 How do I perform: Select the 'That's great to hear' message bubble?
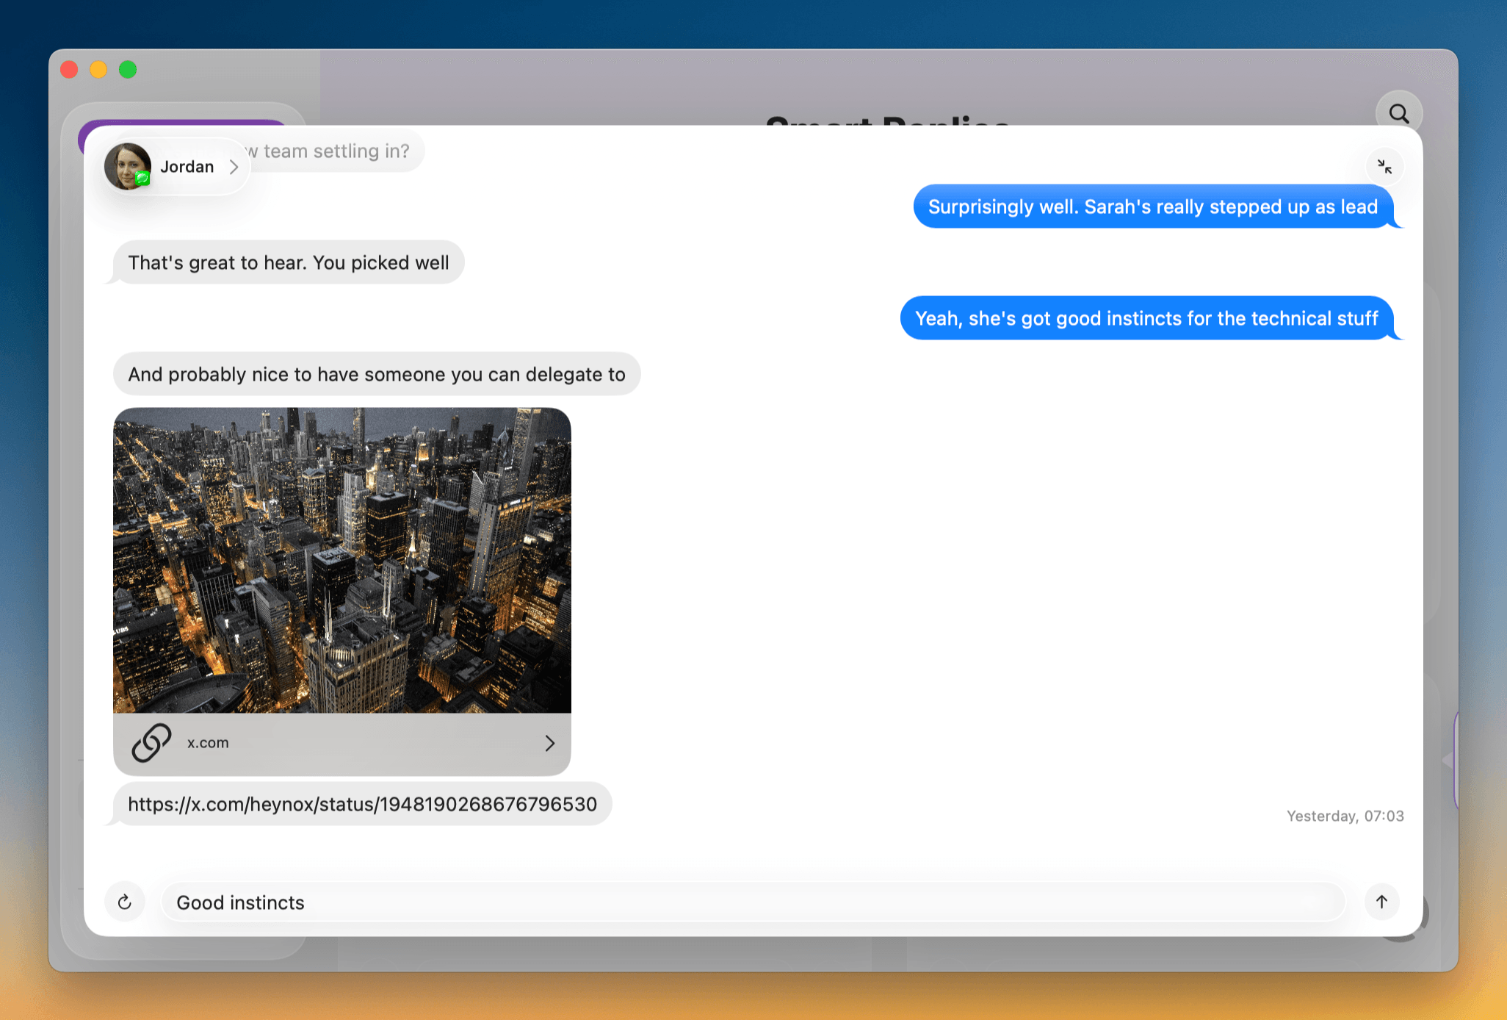288,262
